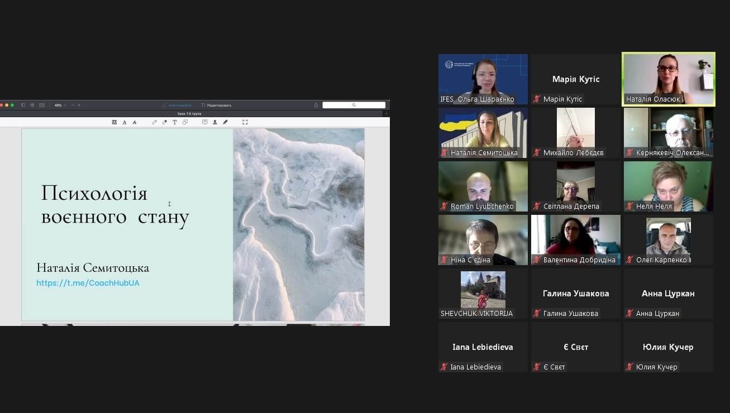
Task: Click muted mic icon for Марія Кутіс
Action: 537,99
